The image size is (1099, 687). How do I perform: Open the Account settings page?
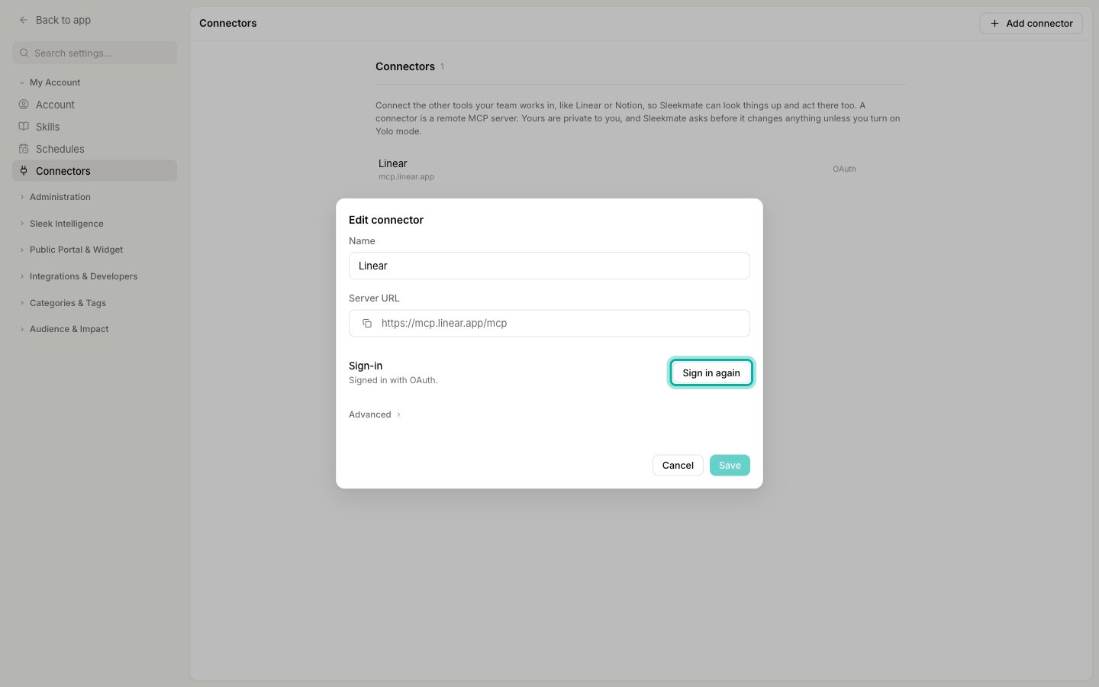[95, 105]
